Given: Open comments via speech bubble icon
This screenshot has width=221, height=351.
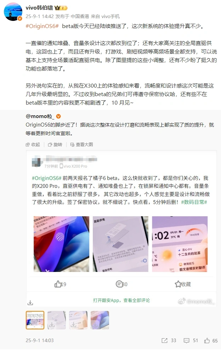Looking at the screenshot, I should tap(186, 340).
